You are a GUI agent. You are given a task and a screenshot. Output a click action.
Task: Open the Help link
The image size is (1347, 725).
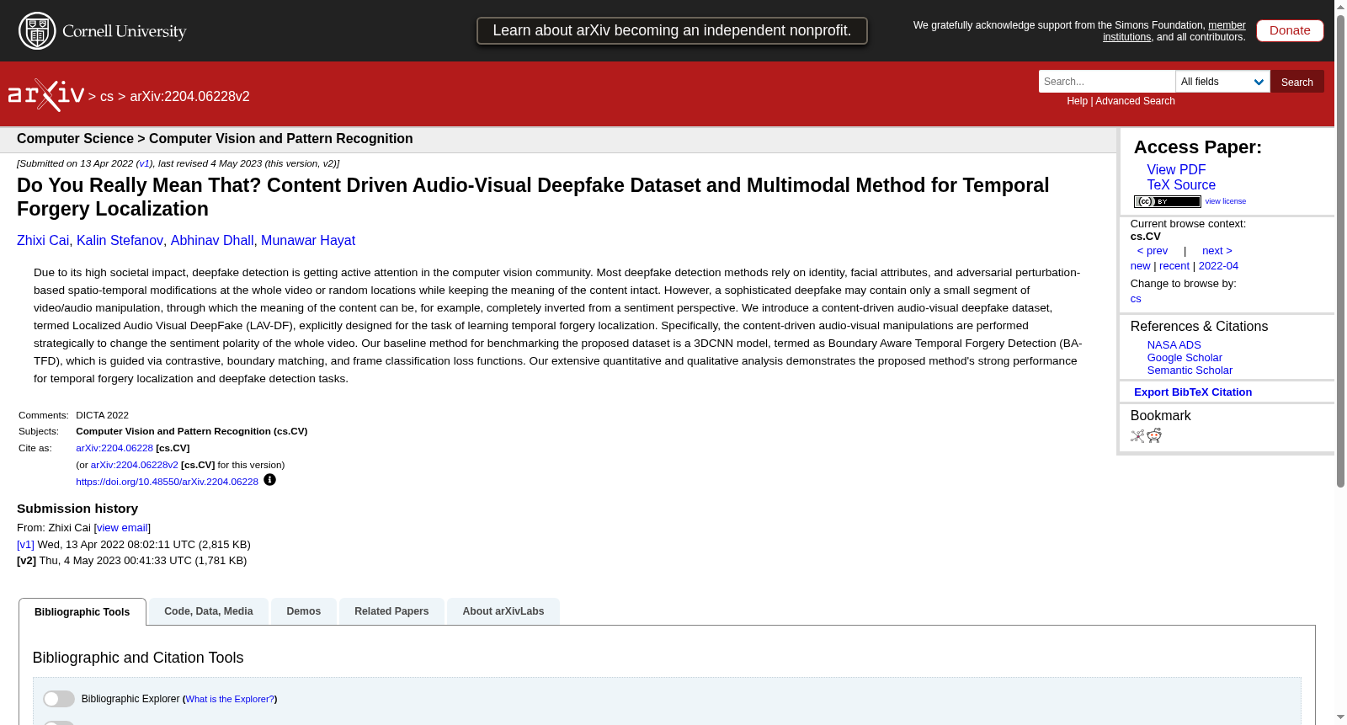tap(1077, 101)
